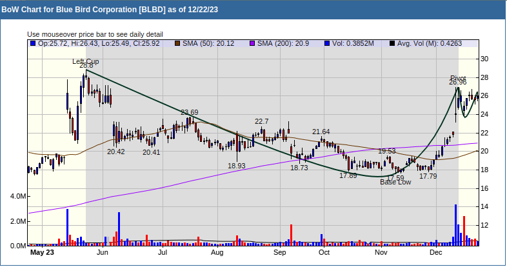Click the May 23 axis label
The image size is (507, 267).
coord(42,252)
